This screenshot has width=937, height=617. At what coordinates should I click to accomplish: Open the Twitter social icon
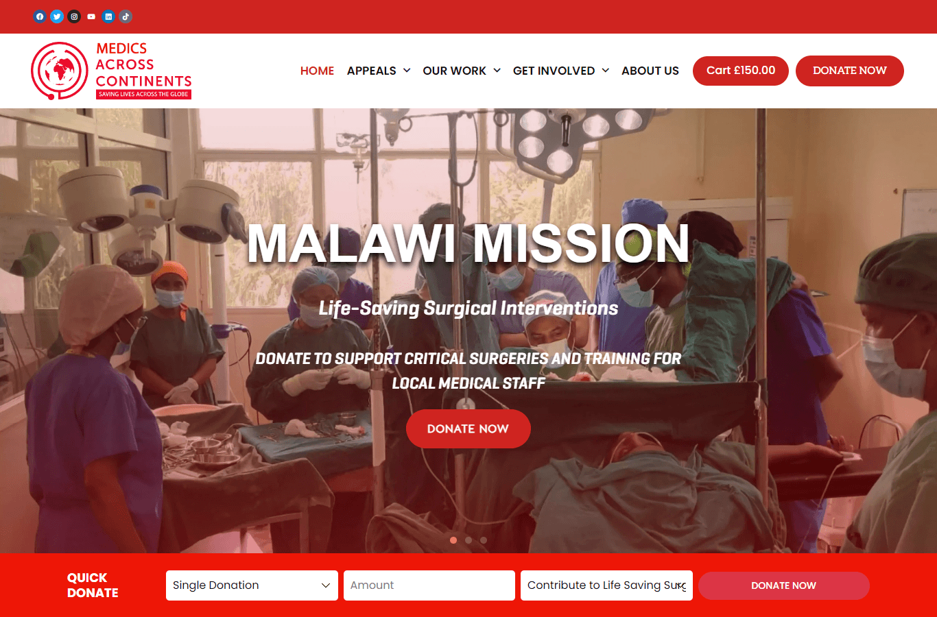click(57, 16)
